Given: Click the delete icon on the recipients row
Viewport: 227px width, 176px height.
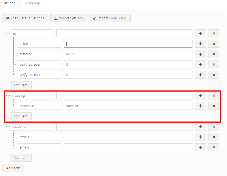Looking at the screenshot, I should pyautogui.click(x=214, y=126).
